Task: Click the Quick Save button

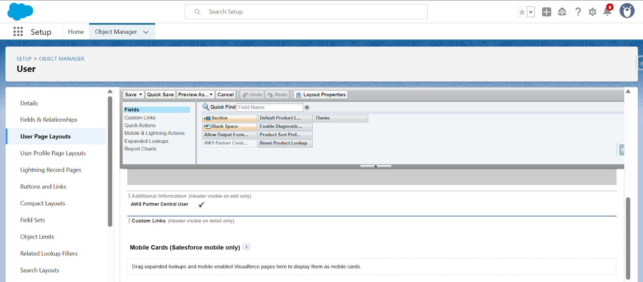Action: (160, 95)
